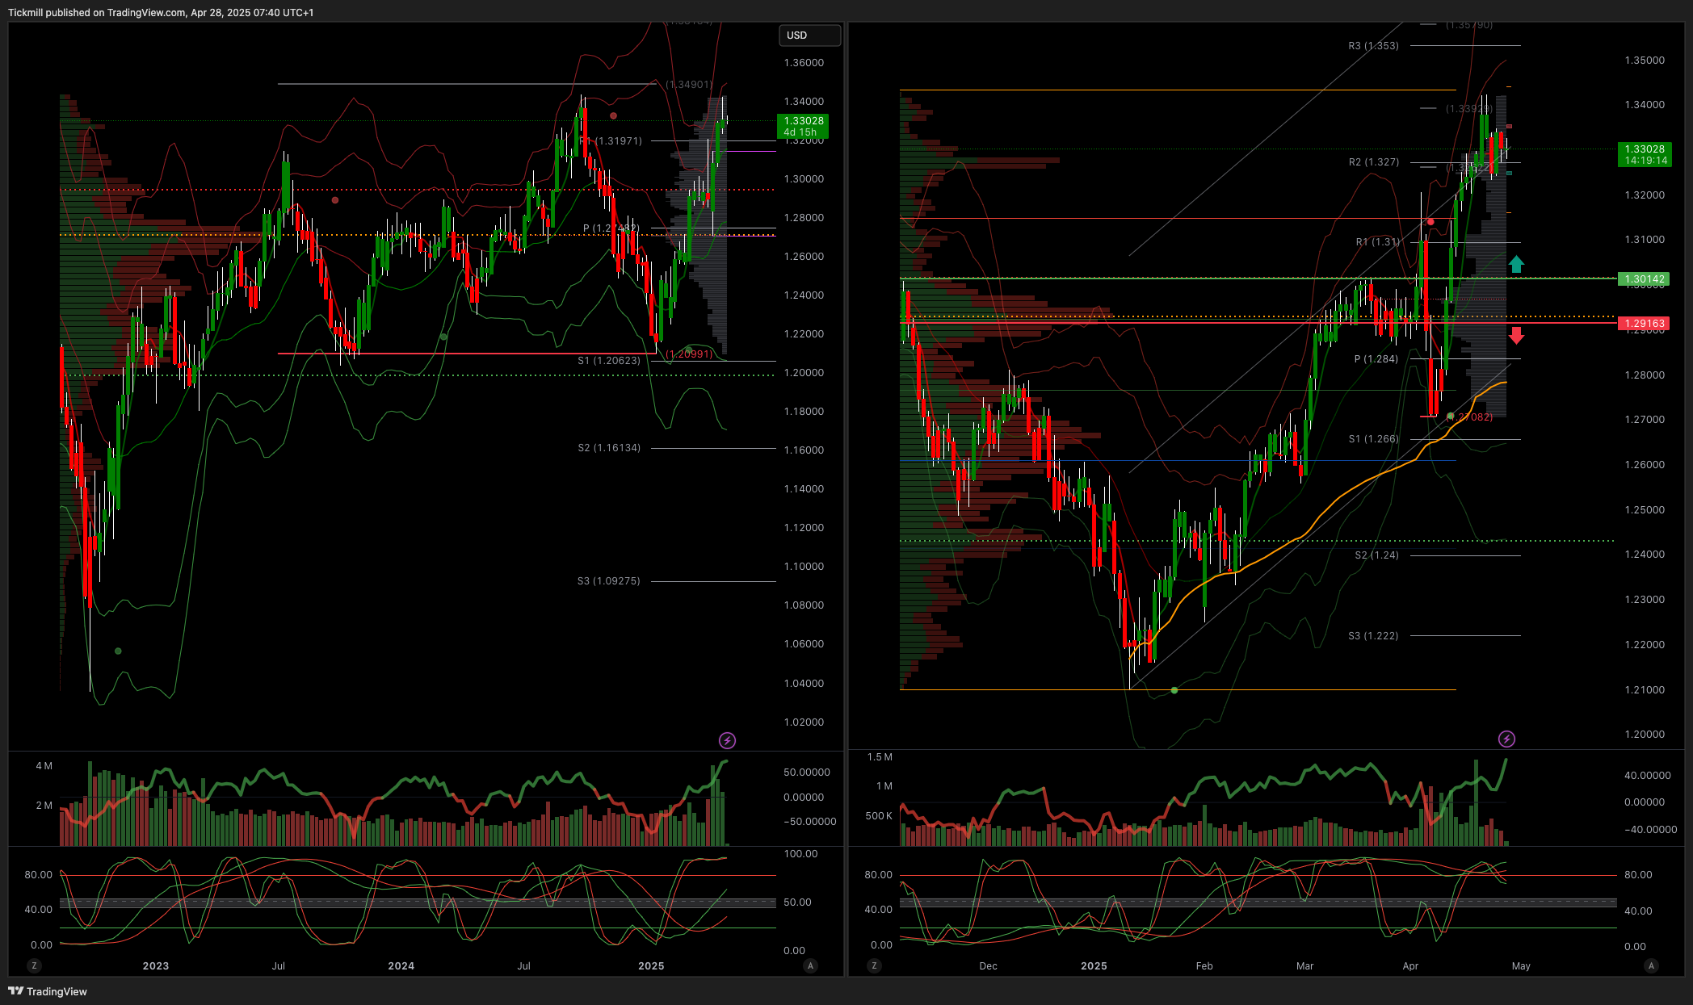The height and width of the screenshot is (1005, 1693).
Task: Click the May label on right time axis
Action: point(1521,965)
